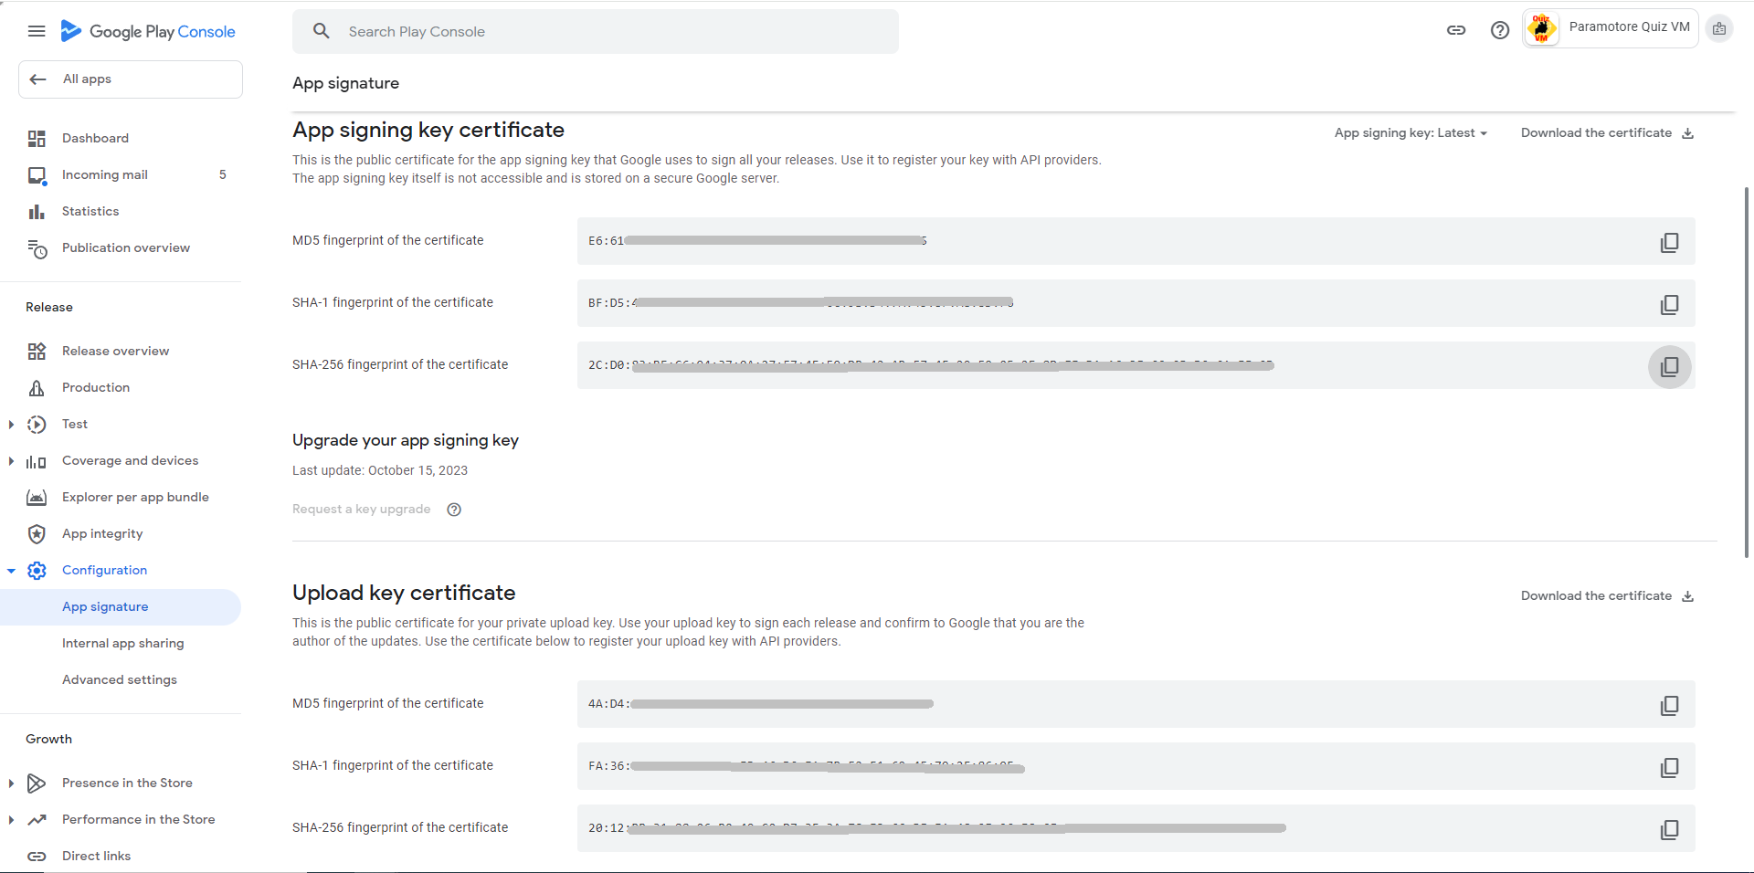Click the copy link icon in header

click(x=1456, y=30)
